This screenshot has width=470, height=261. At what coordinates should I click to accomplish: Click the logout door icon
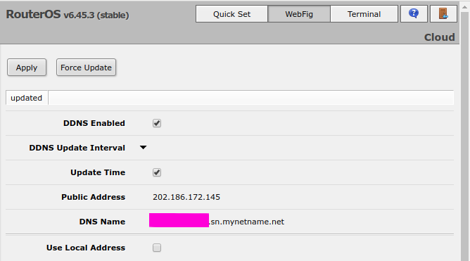point(443,14)
